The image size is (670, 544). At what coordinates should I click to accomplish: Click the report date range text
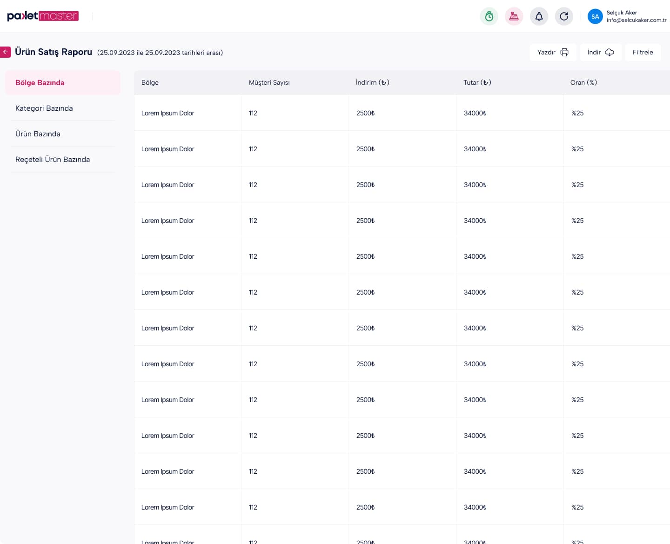pos(160,53)
